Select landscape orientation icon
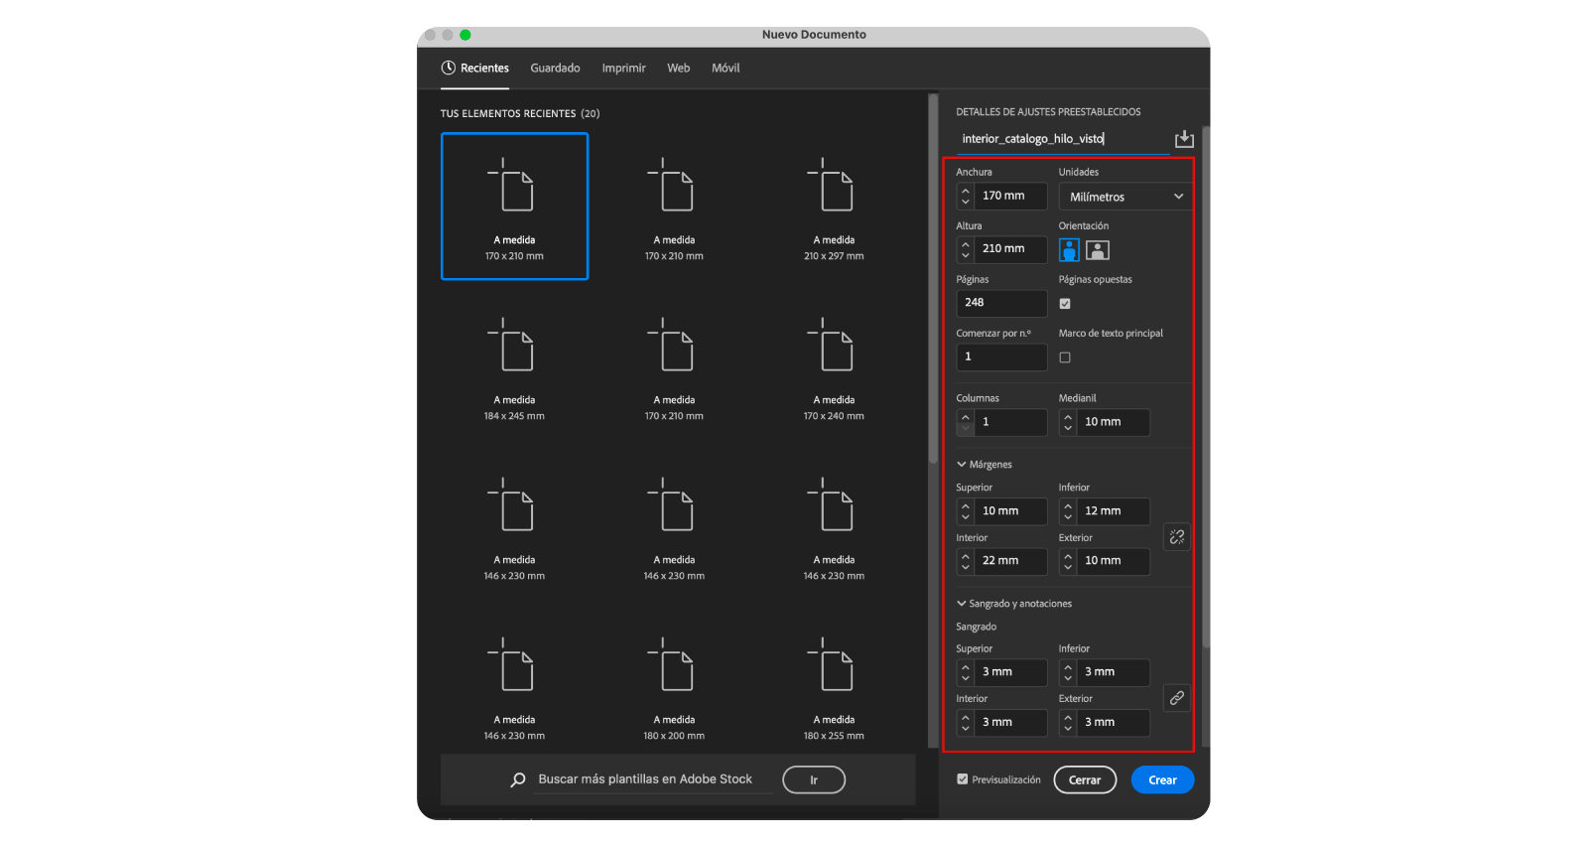This screenshot has height=846, width=1588. (1097, 250)
